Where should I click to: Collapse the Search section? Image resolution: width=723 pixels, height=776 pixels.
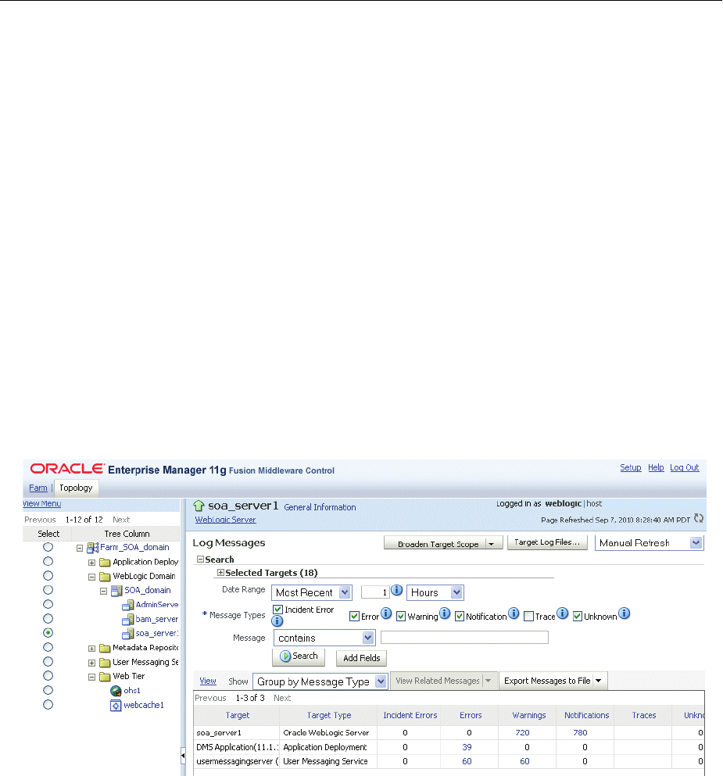[200, 560]
